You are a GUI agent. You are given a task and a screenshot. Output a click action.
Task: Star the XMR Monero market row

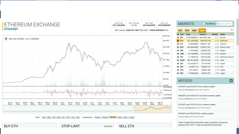[178, 54]
